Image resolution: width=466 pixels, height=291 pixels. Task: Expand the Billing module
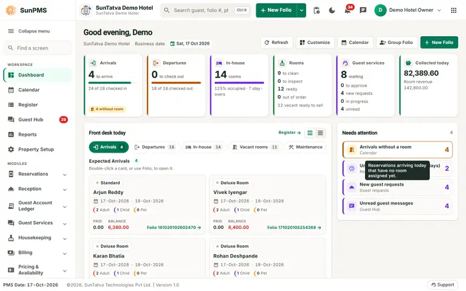tap(38, 253)
